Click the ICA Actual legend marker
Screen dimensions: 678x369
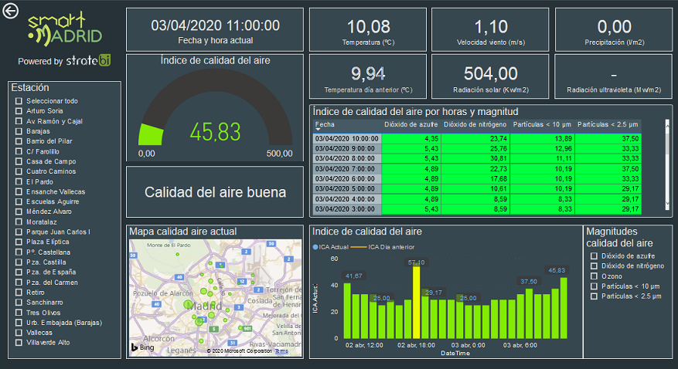(x=315, y=247)
